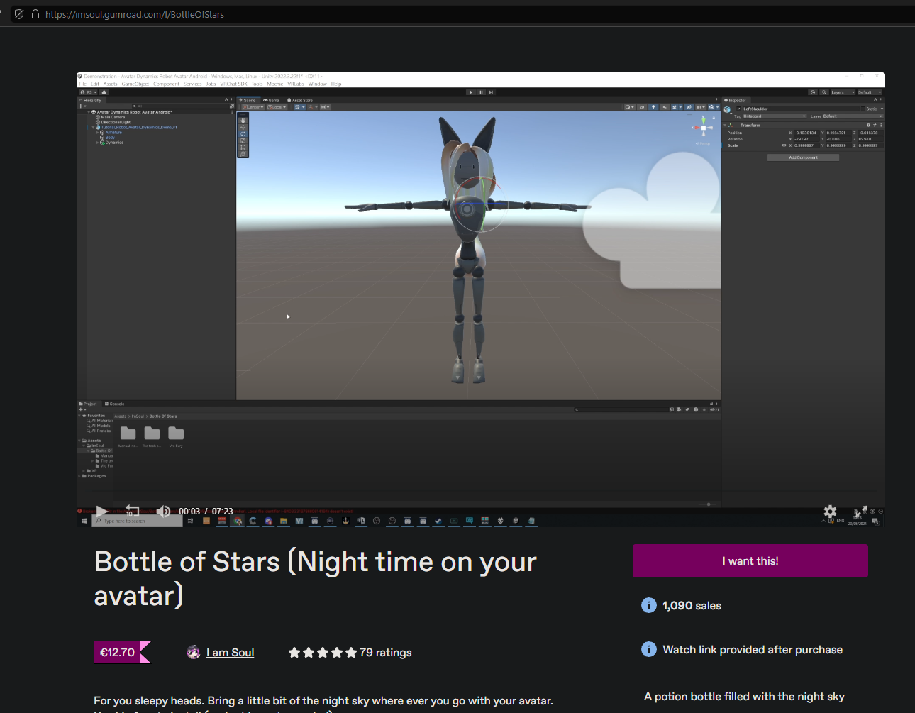
Task: Select the Scale tool in scene
Action: point(243,140)
